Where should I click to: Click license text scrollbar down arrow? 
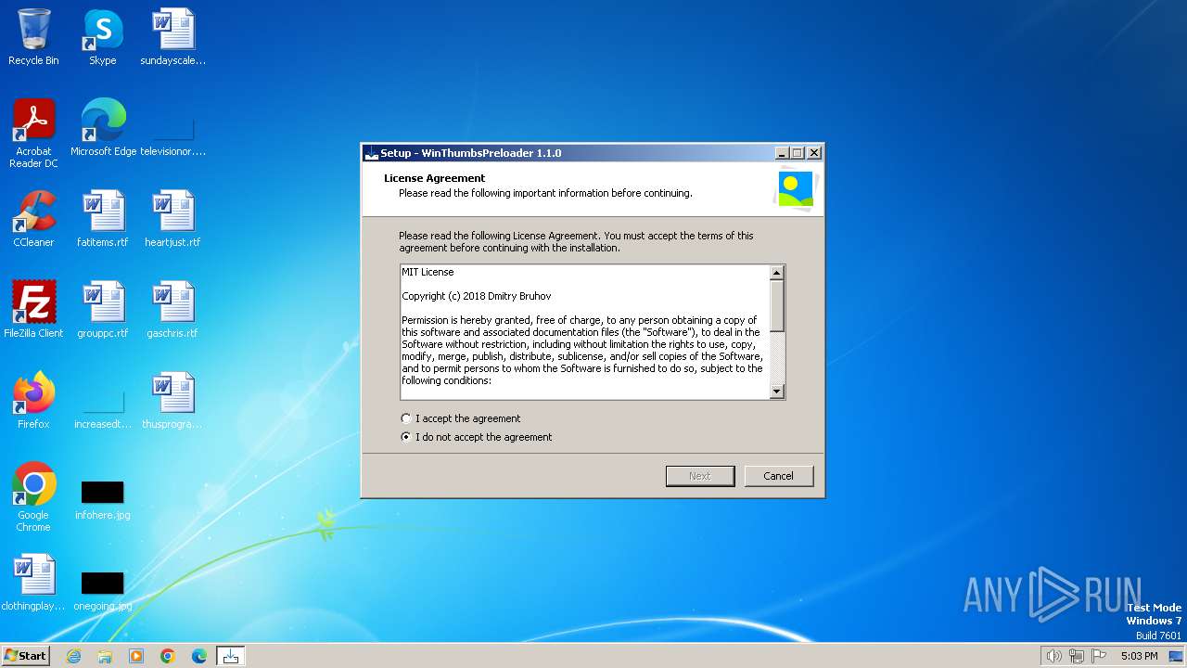777,392
